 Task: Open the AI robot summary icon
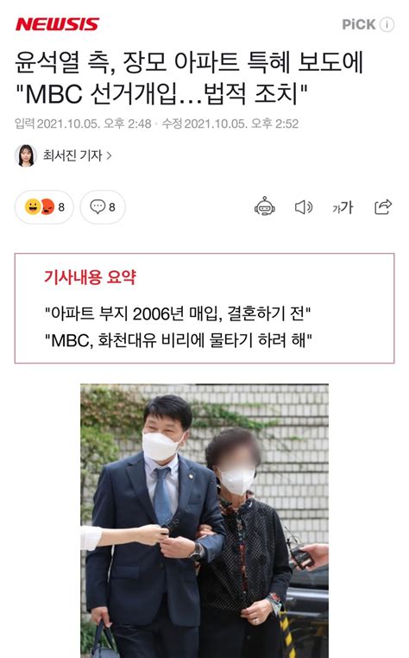tap(265, 206)
